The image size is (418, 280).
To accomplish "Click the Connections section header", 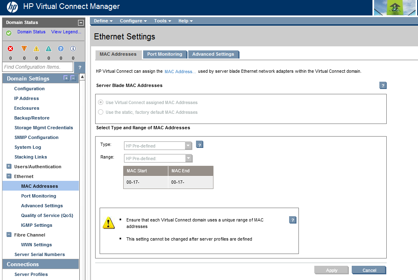I will (41, 264).
